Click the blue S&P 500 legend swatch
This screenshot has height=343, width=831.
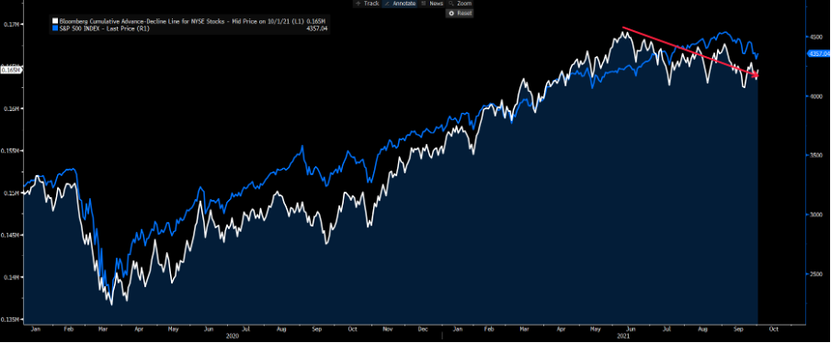coord(55,28)
